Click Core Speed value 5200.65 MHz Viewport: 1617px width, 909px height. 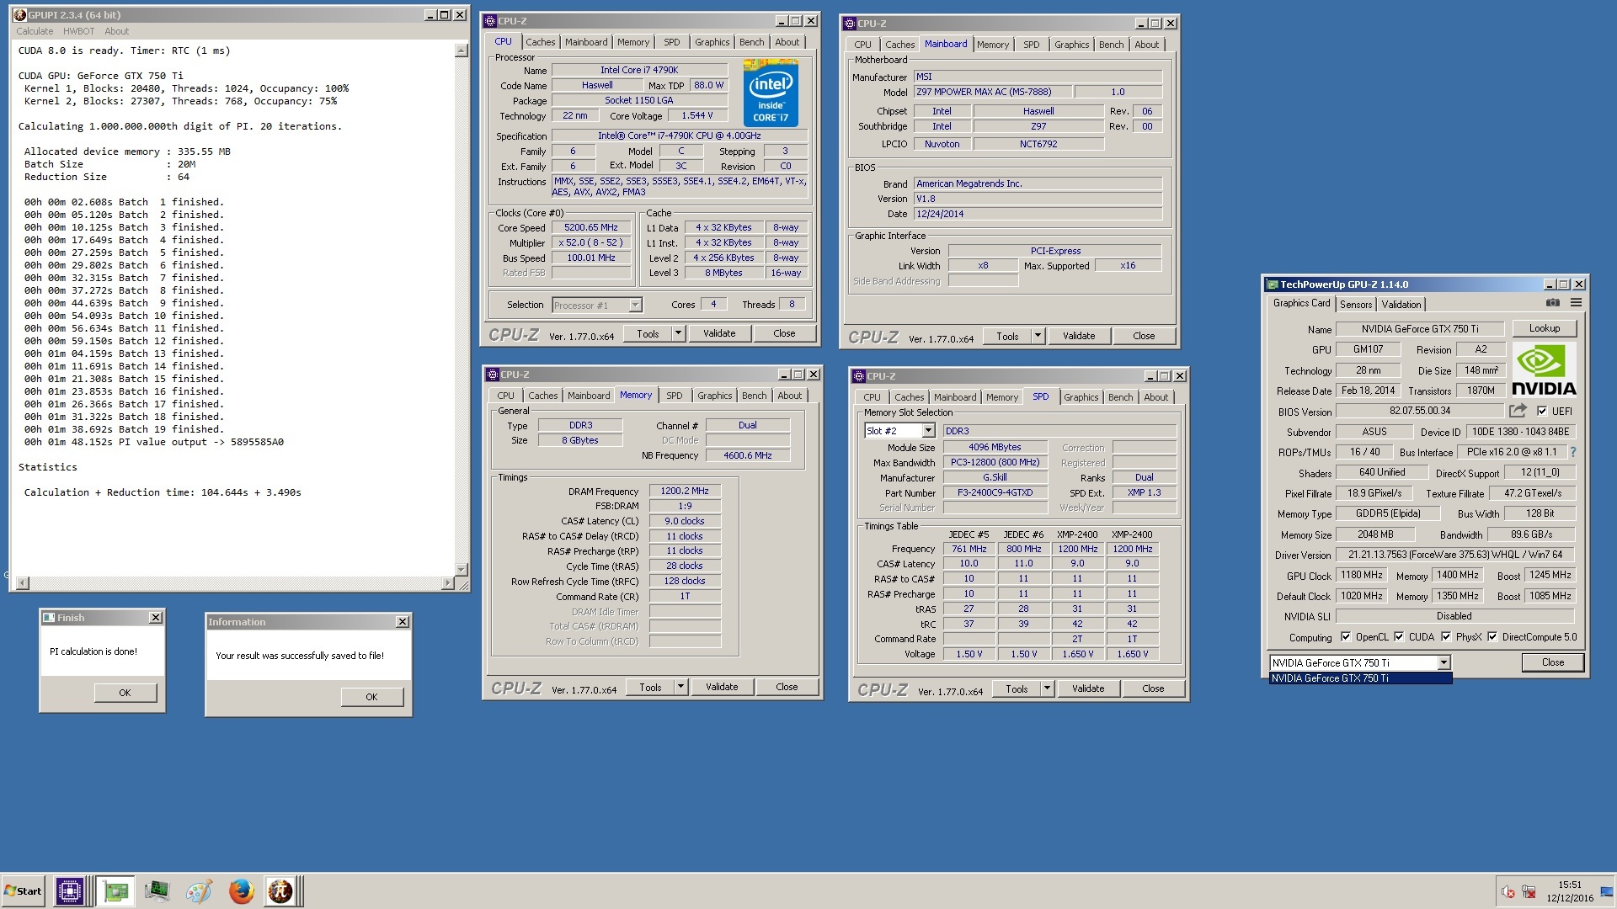[x=591, y=227]
